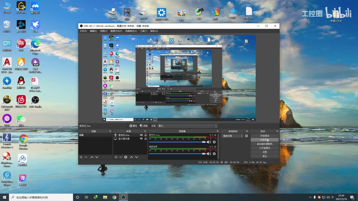The image size is (358, 201).
Task: Select the Google Chrome desktop icon
Action: 23,142
